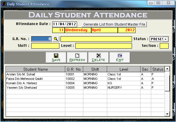
Task: Click the Status column header in grid
Action: click(x=158, y=69)
